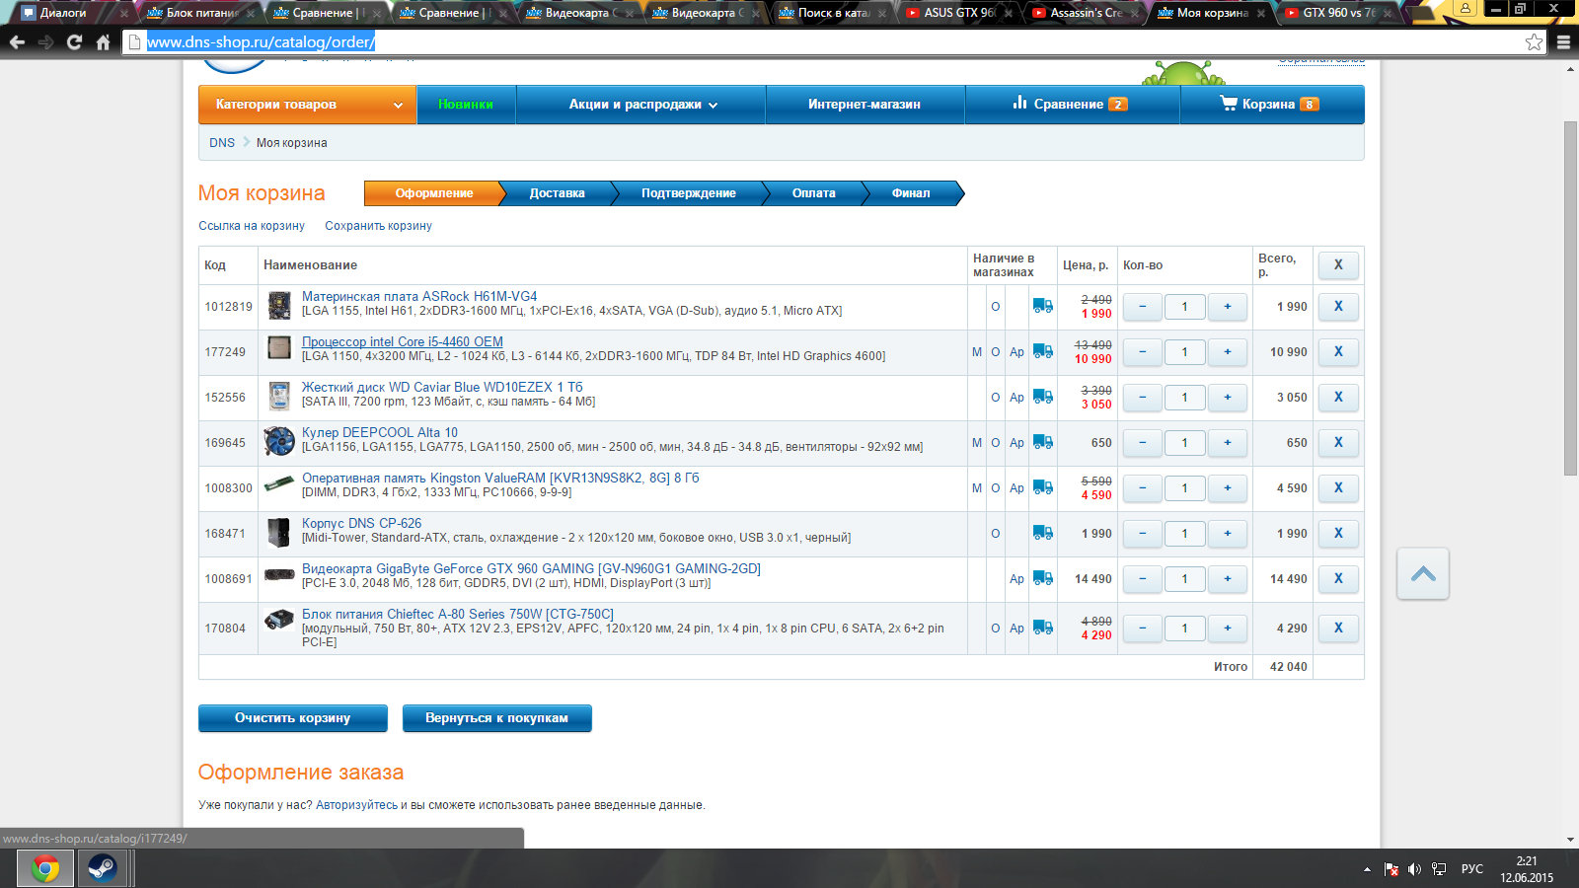Increase quantity of Kingston ValueRAM
This screenshot has width=1579, height=888.
click(1228, 487)
